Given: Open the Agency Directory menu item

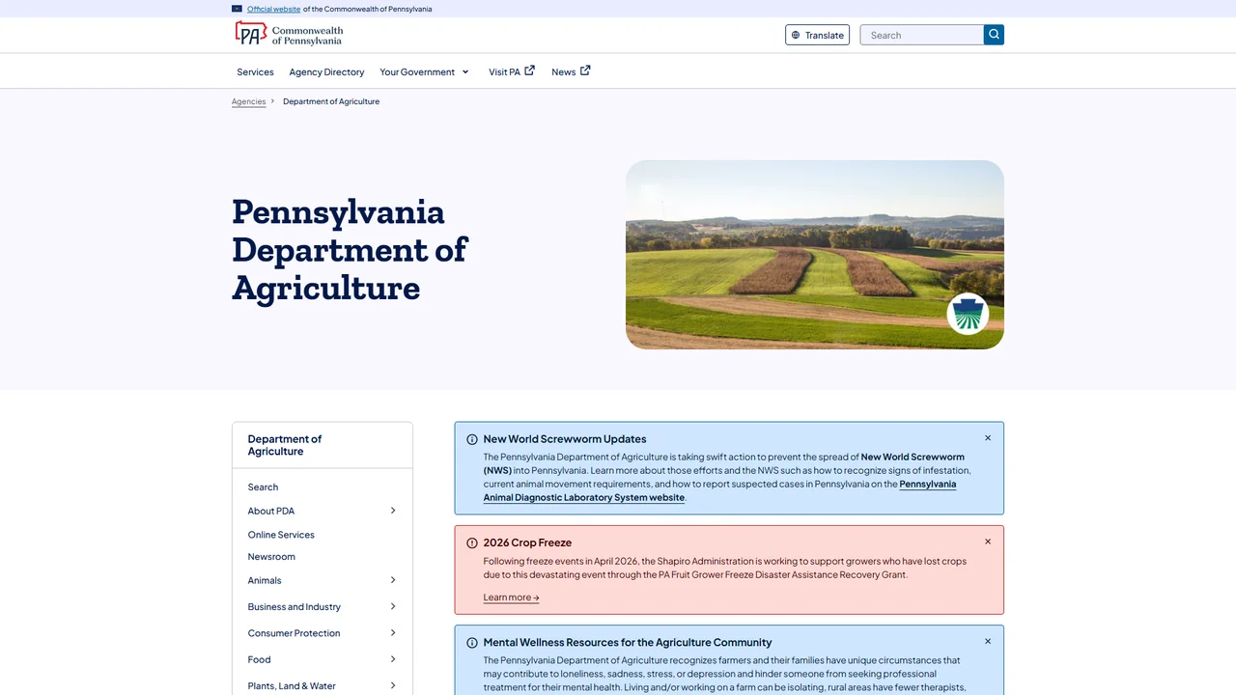Looking at the screenshot, I should tap(326, 71).
